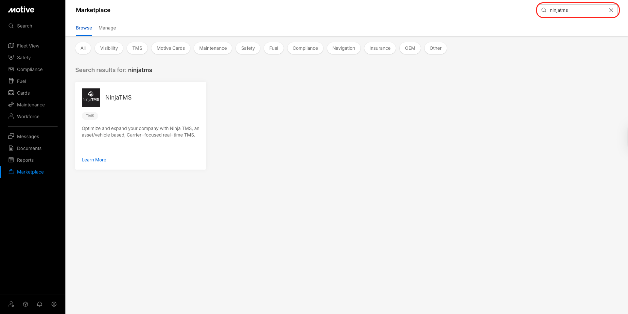Open the account profile icon
The width and height of the screenshot is (628, 314).
coord(54,304)
